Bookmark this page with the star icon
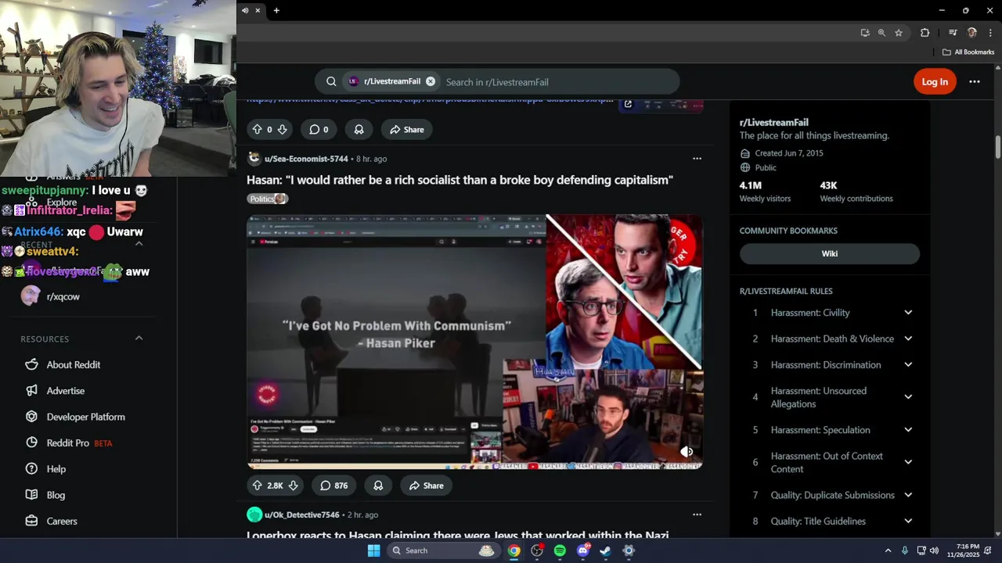 click(899, 33)
